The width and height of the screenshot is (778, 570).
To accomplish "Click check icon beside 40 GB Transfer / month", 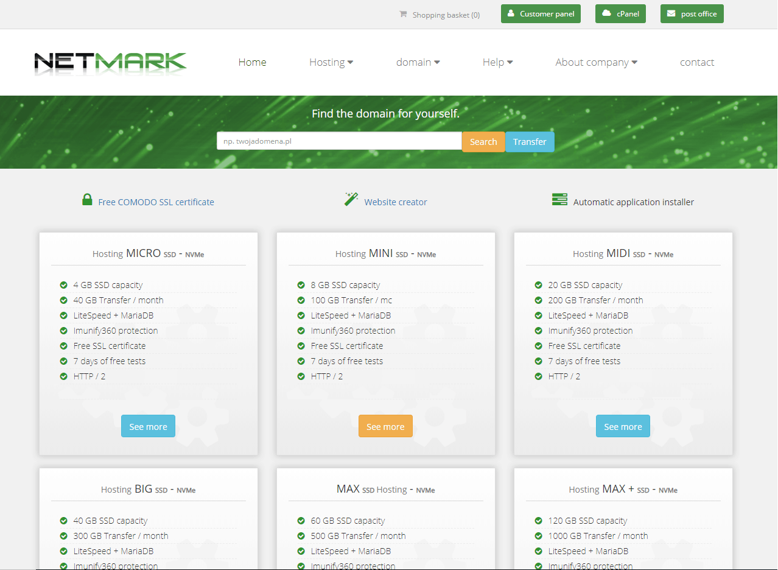I will tap(63, 300).
